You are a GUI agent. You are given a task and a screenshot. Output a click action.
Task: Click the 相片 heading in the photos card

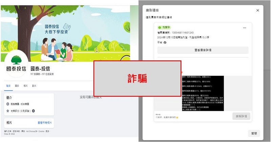pyautogui.click(x=9, y=123)
